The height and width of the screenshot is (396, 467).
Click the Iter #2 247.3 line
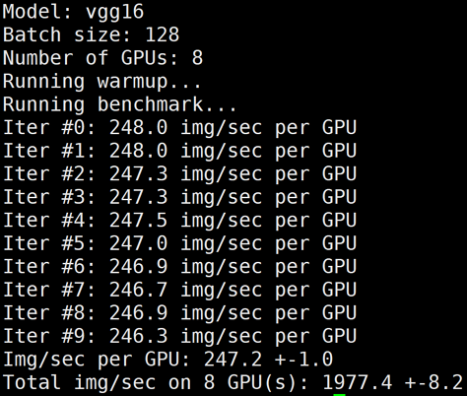[179, 174]
